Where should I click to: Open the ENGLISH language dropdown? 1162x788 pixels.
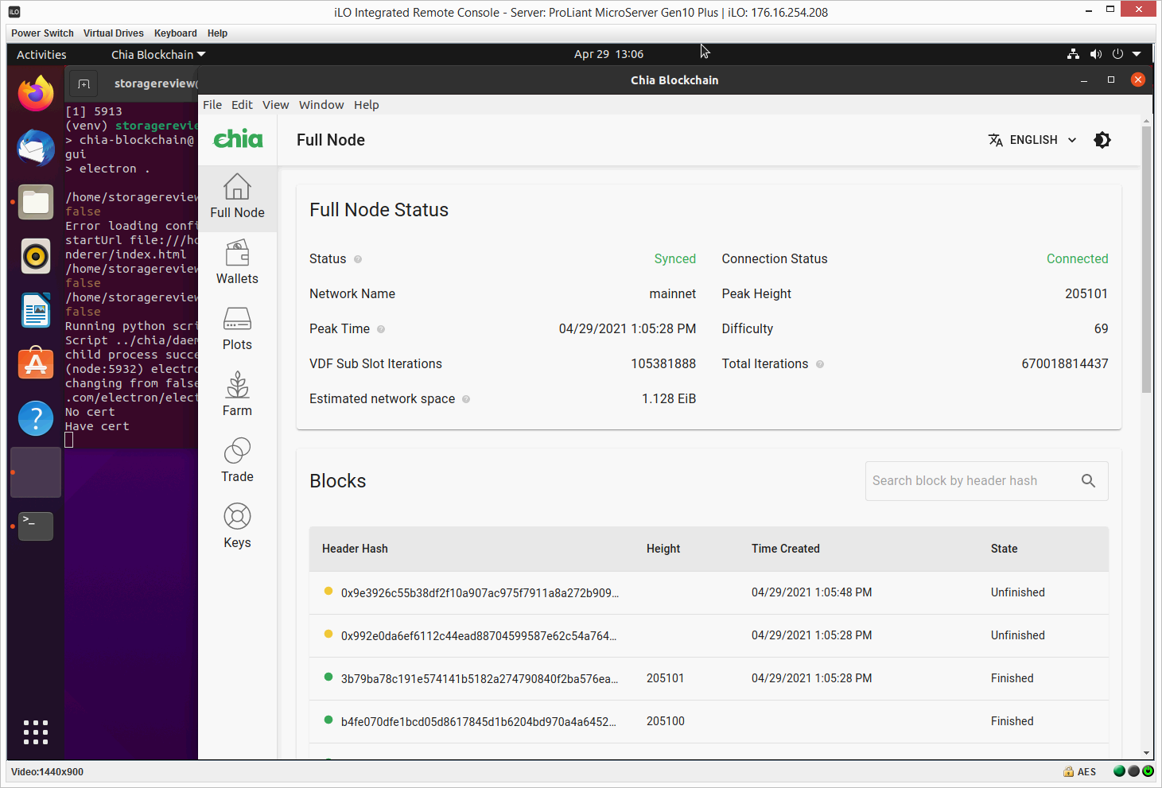pos(1033,139)
